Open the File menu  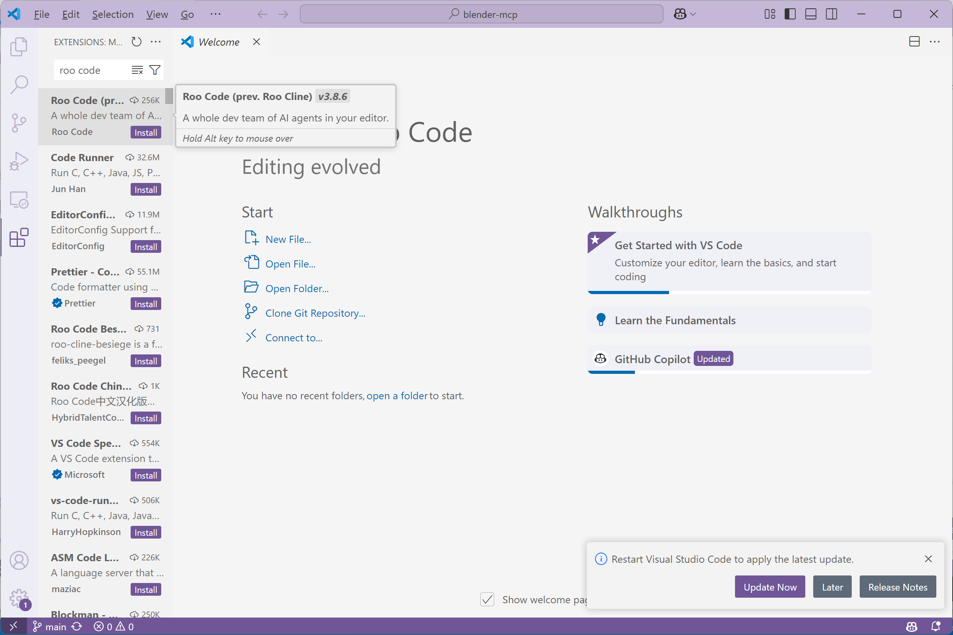[42, 13]
